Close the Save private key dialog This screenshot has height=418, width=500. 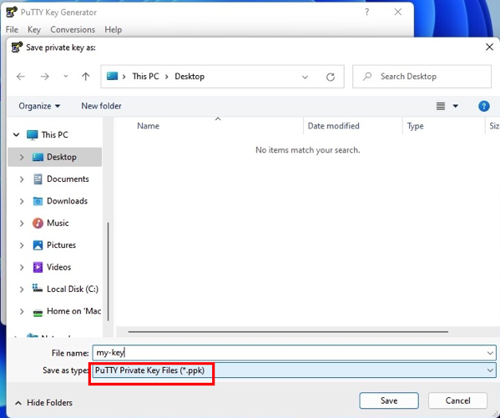coord(489,48)
